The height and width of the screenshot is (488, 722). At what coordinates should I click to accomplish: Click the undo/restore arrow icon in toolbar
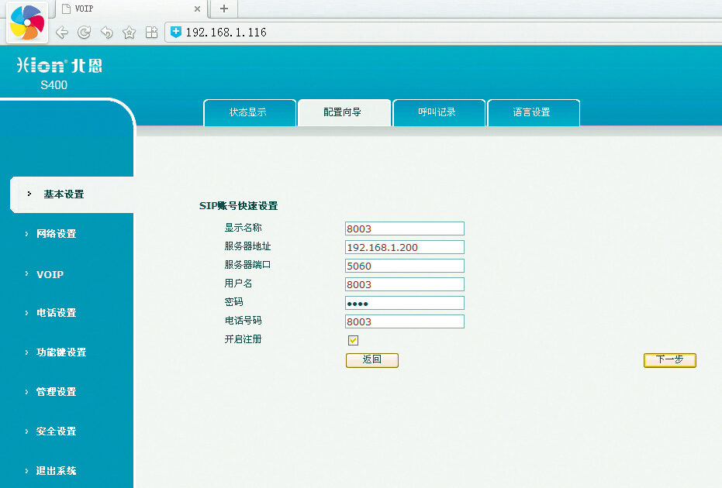(107, 33)
